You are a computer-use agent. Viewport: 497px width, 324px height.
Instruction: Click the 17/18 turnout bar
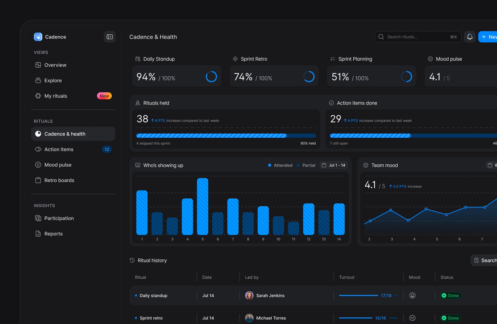coord(368,295)
